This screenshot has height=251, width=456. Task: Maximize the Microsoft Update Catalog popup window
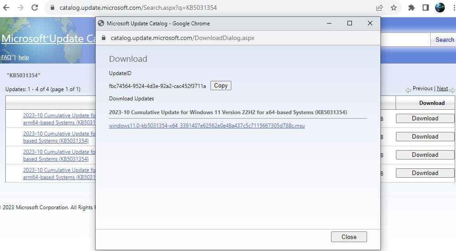click(x=350, y=23)
